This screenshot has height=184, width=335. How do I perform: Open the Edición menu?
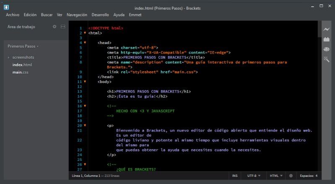click(30, 15)
